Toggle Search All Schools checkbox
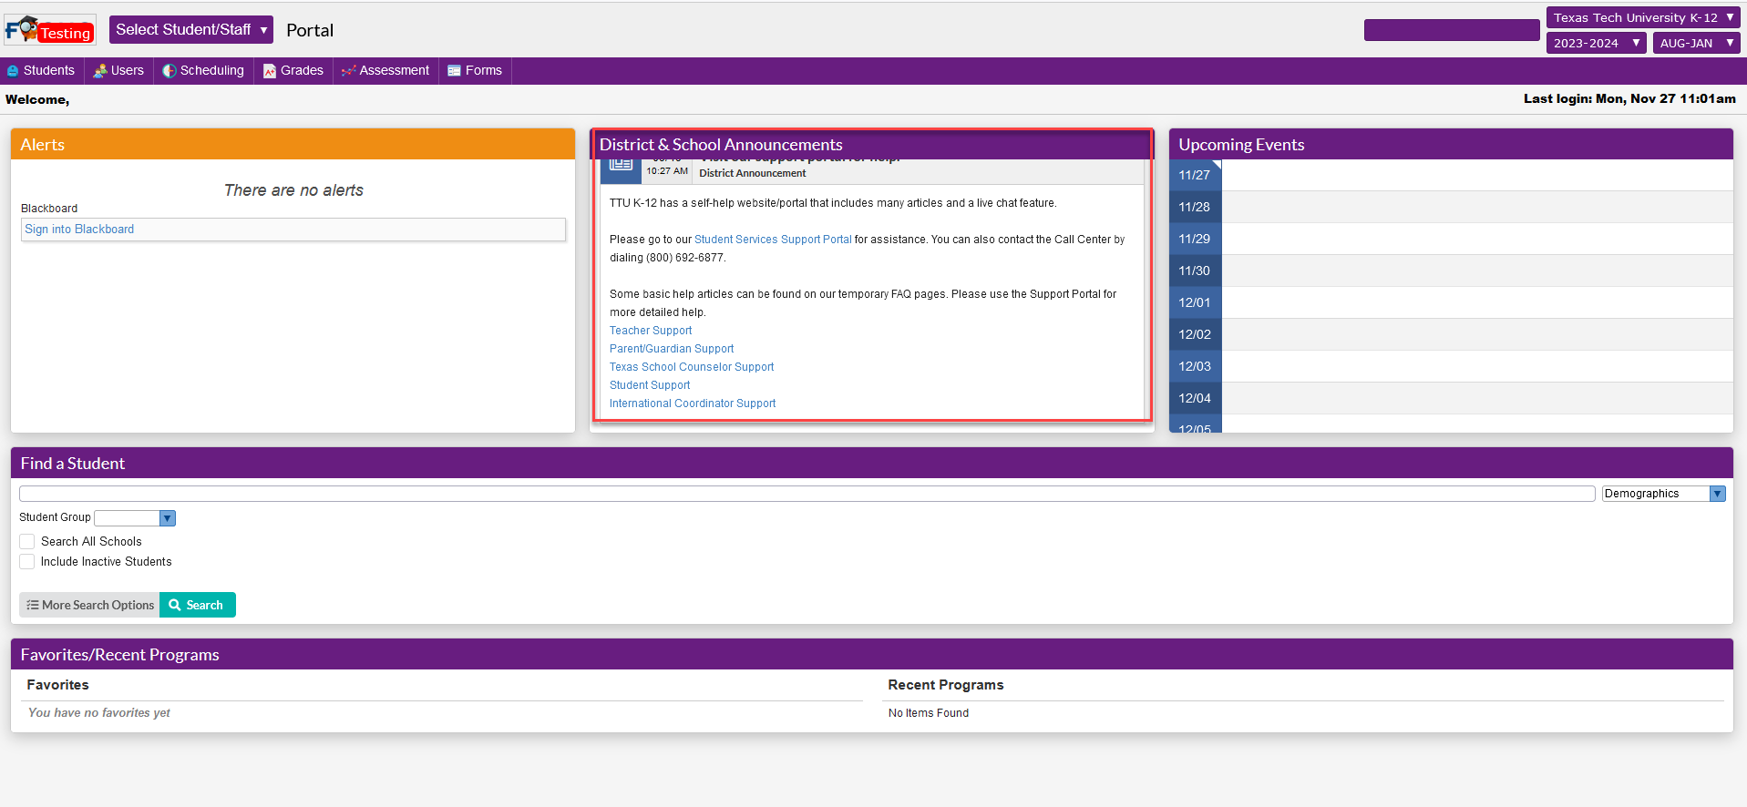 pyautogui.click(x=27, y=541)
